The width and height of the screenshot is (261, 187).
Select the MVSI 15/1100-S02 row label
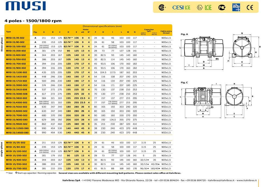click(x=17, y=72)
